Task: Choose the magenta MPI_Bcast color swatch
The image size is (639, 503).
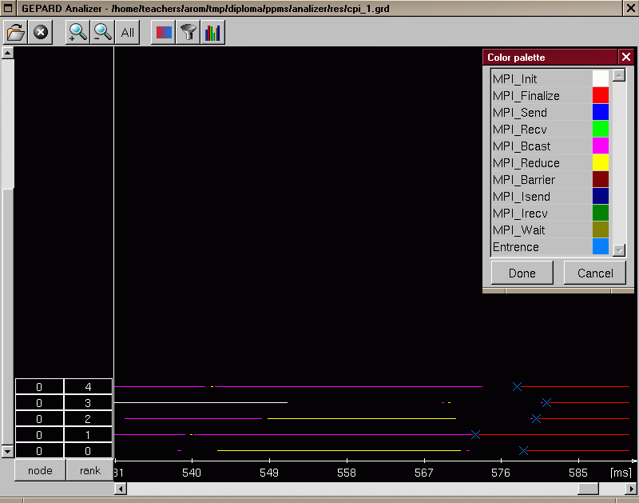Action: [600, 146]
